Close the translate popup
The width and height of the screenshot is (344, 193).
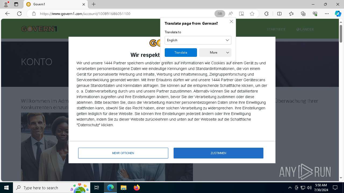tap(231, 21)
